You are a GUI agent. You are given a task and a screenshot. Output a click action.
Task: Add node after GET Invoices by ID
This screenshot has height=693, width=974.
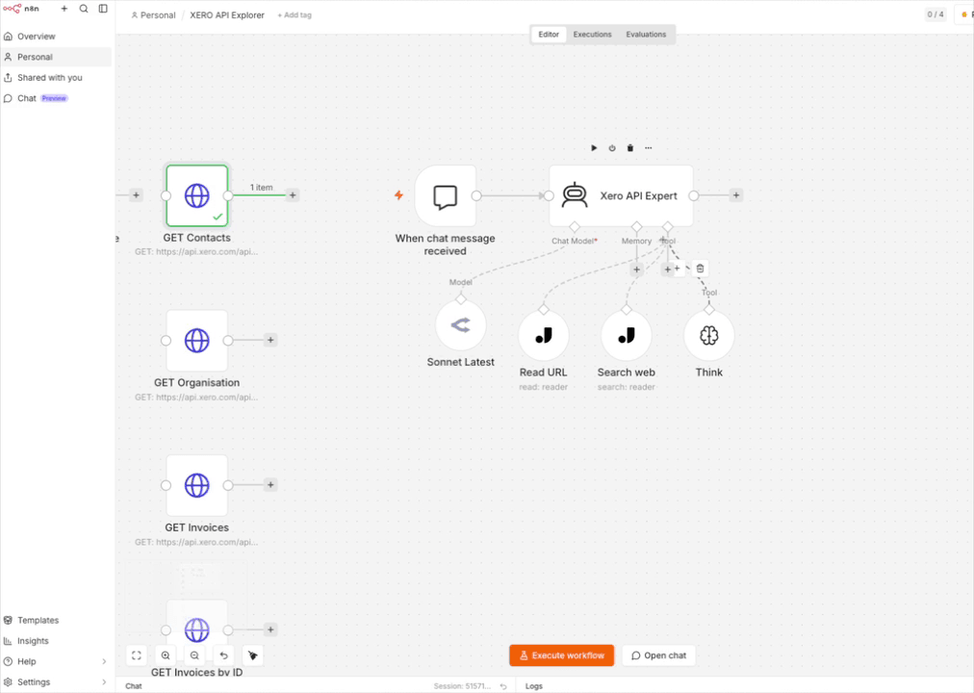click(x=270, y=629)
